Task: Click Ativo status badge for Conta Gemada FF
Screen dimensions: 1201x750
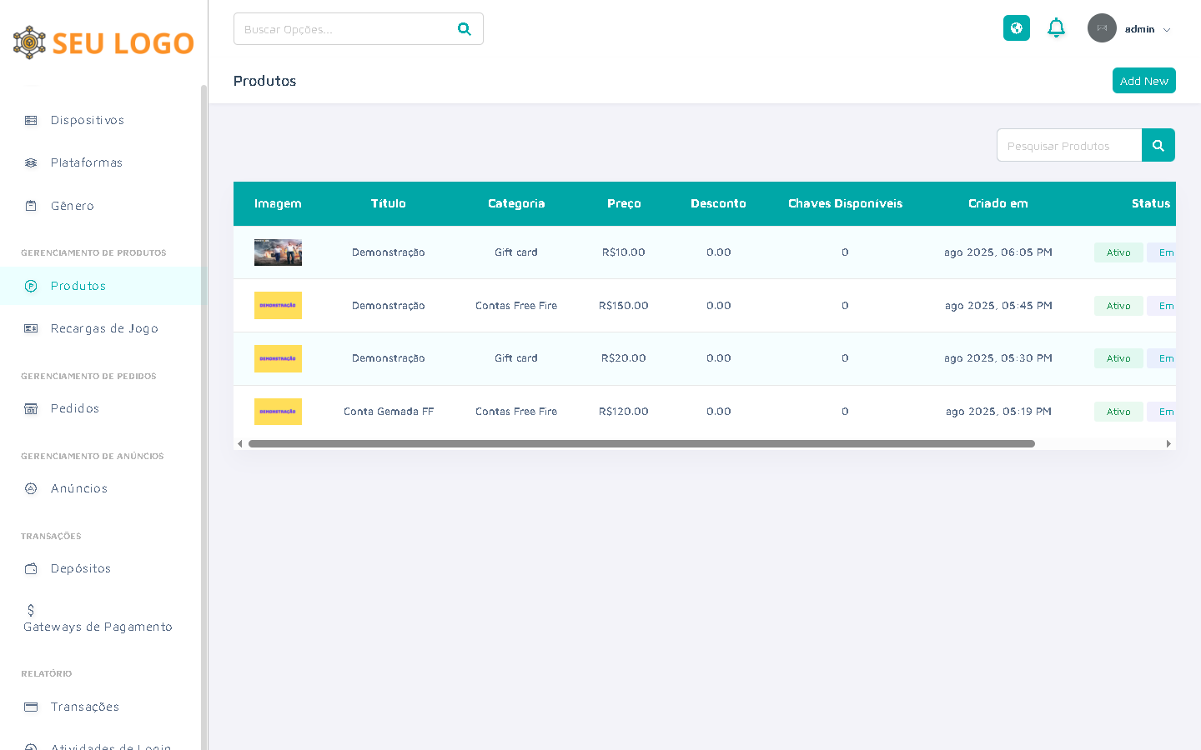Action: [1118, 412]
